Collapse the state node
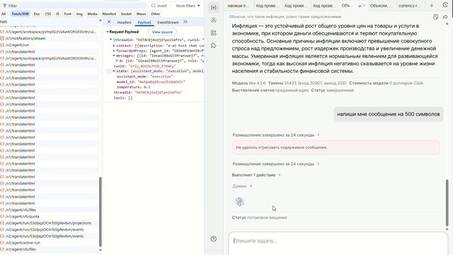The height and width of the screenshot is (255, 453). (x=114, y=71)
